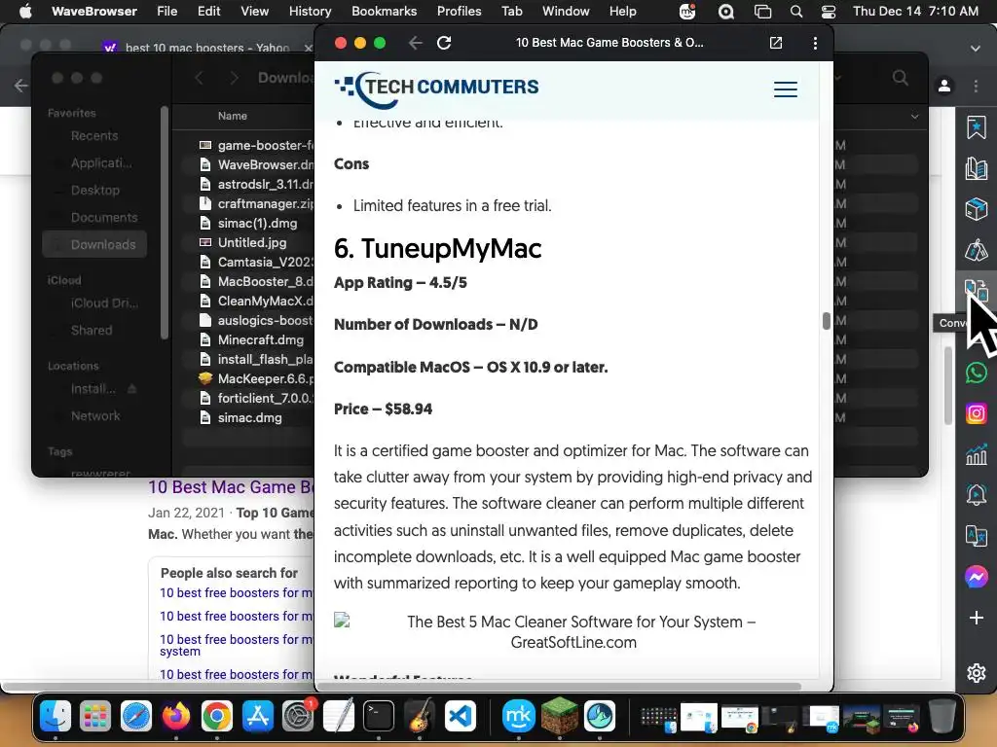The width and height of the screenshot is (997, 747).
Task: Select the MacKeeper.6.6 file in Finder
Action: (256, 378)
